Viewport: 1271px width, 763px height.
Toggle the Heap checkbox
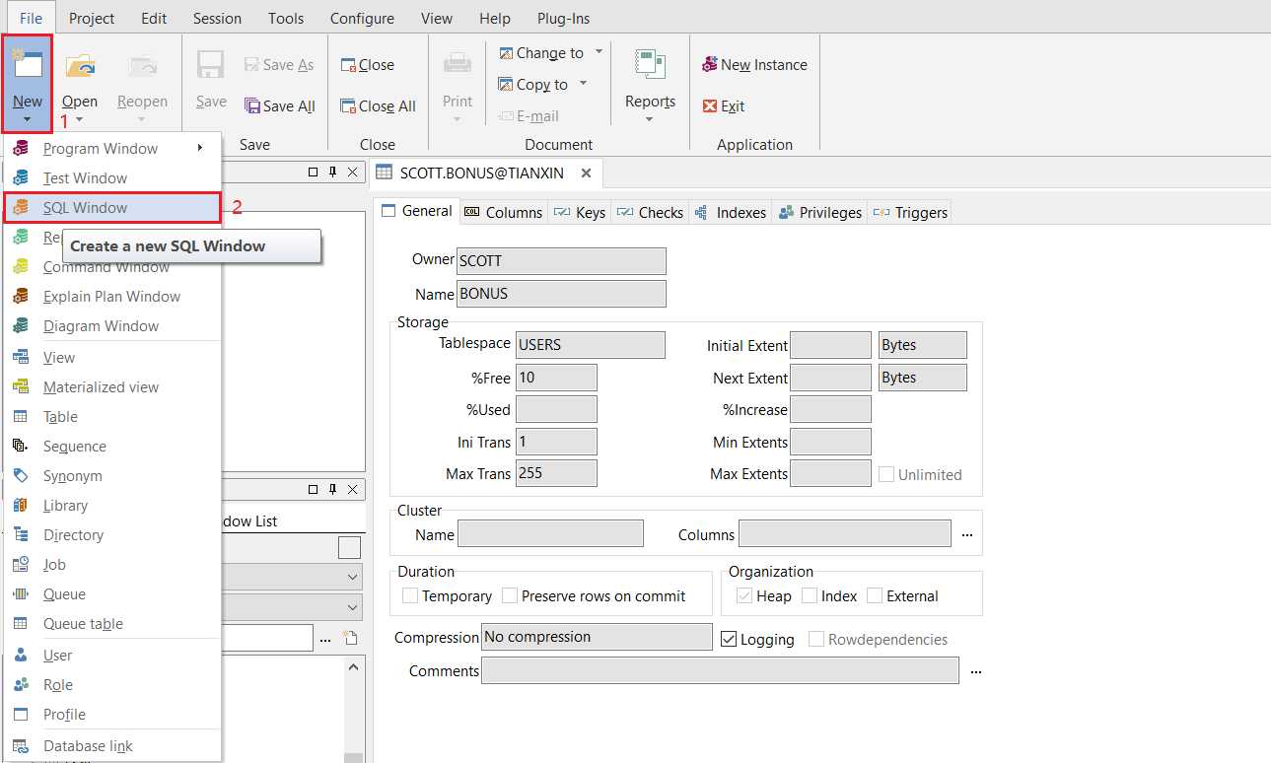745,596
